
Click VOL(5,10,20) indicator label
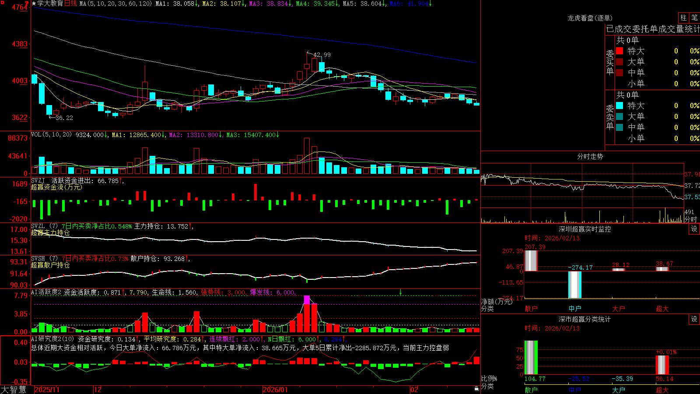click(51, 135)
